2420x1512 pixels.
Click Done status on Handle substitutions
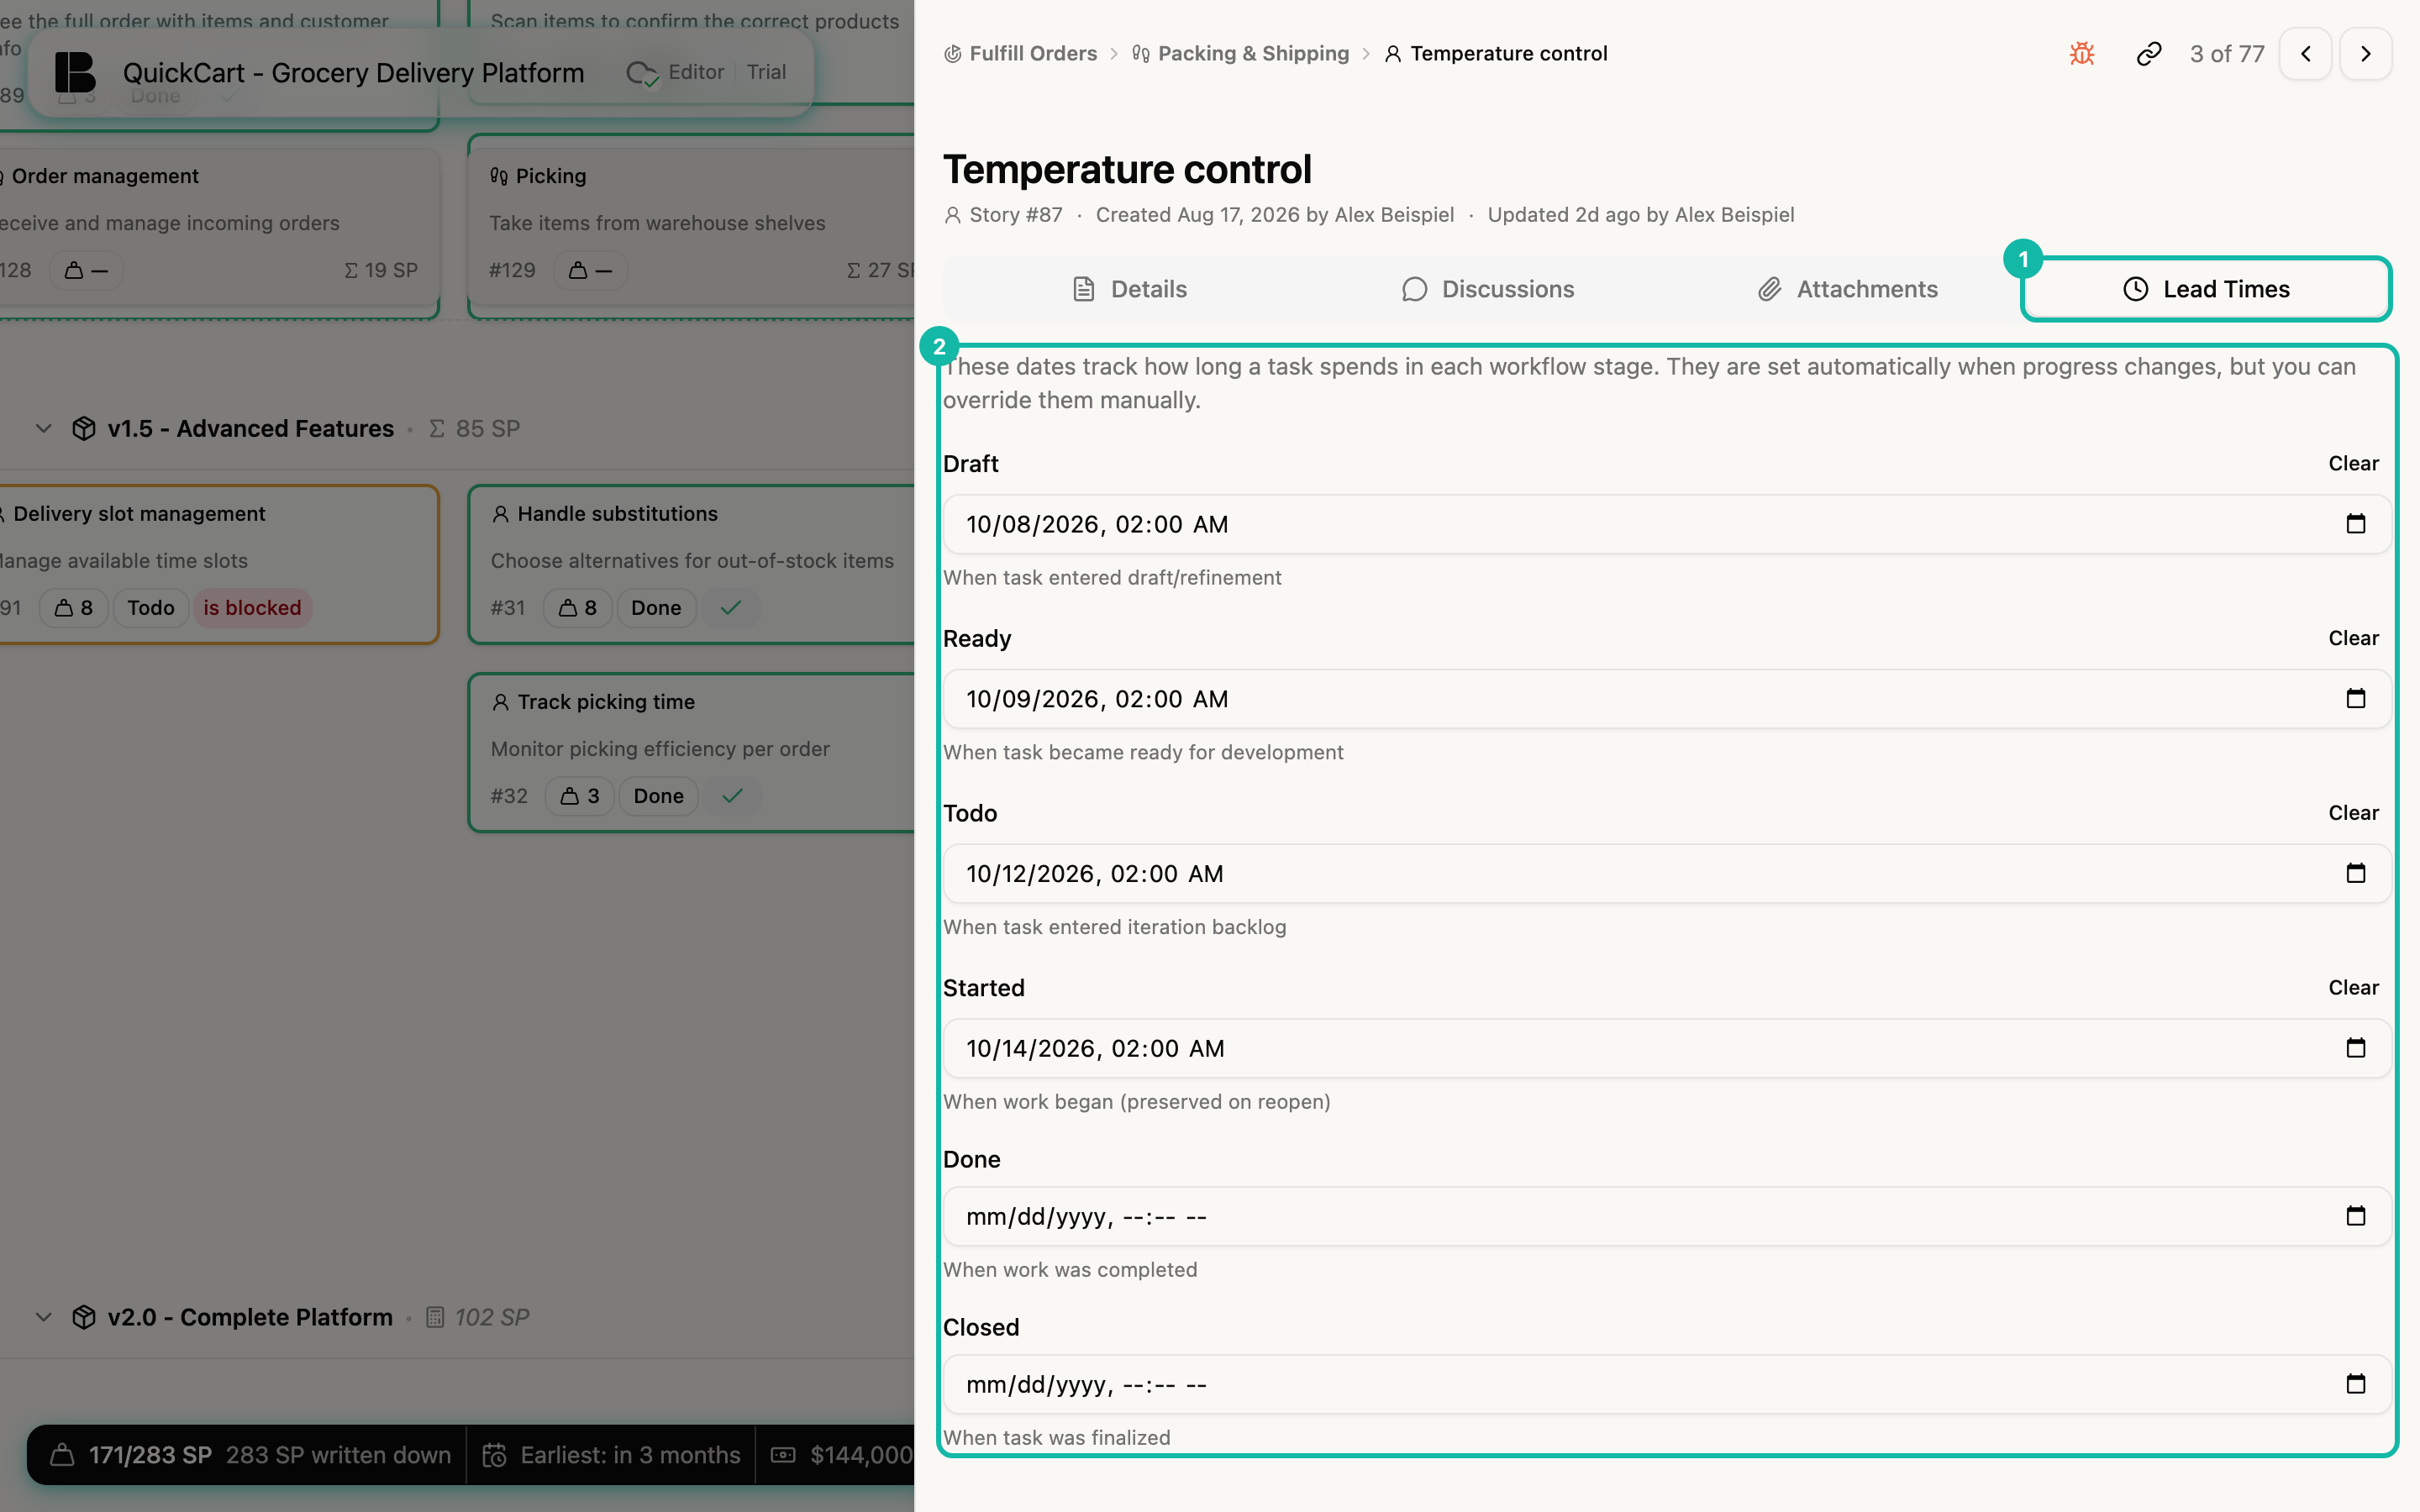click(x=656, y=608)
